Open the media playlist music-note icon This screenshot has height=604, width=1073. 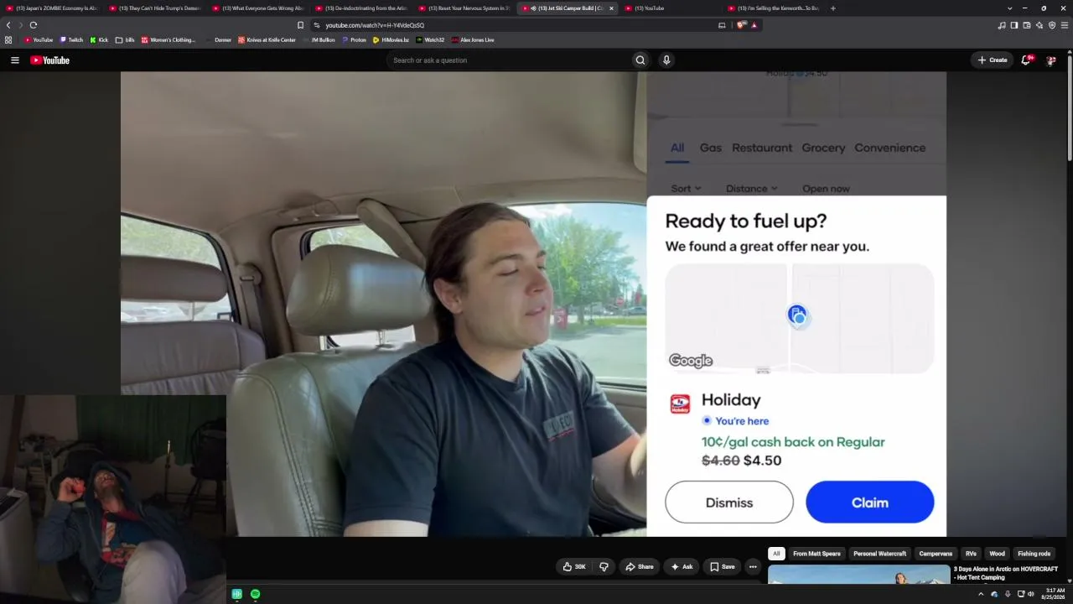click(1002, 25)
